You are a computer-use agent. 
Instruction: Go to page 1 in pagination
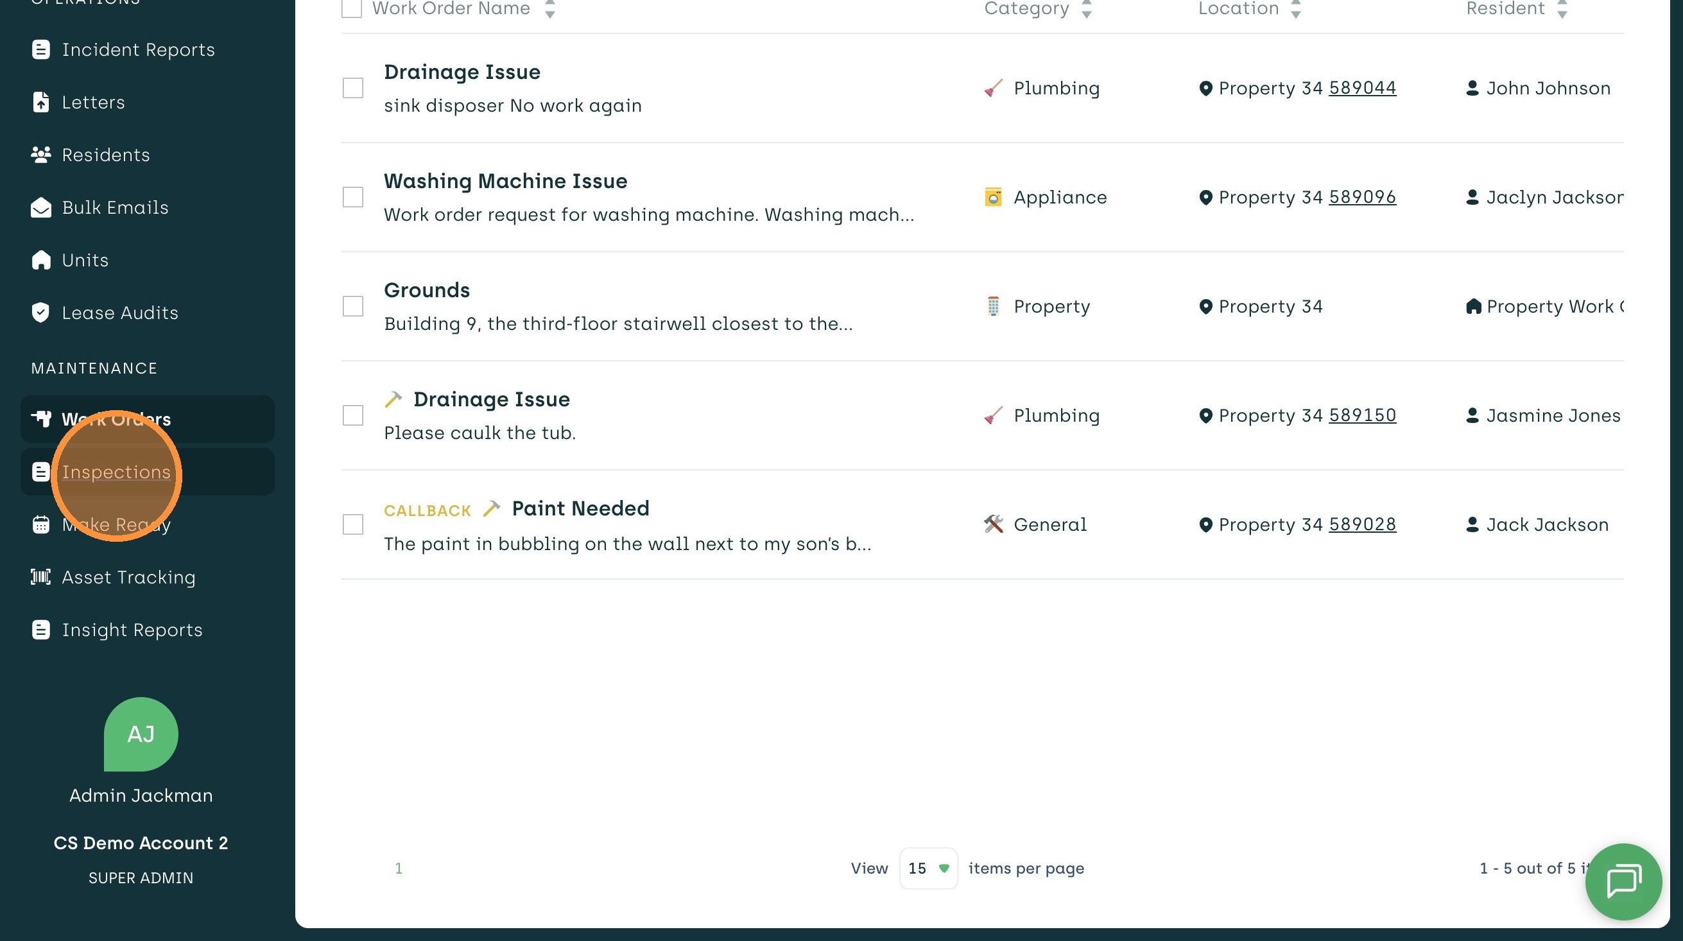[x=399, y=868]
